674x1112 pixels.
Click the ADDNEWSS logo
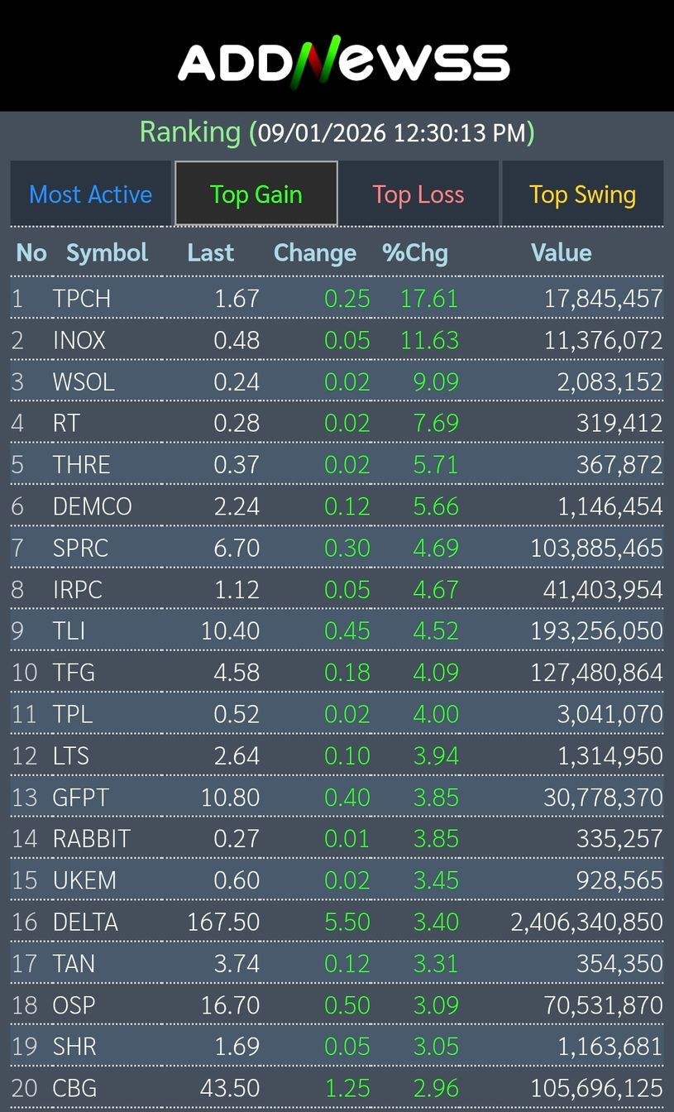coord(343,60)
